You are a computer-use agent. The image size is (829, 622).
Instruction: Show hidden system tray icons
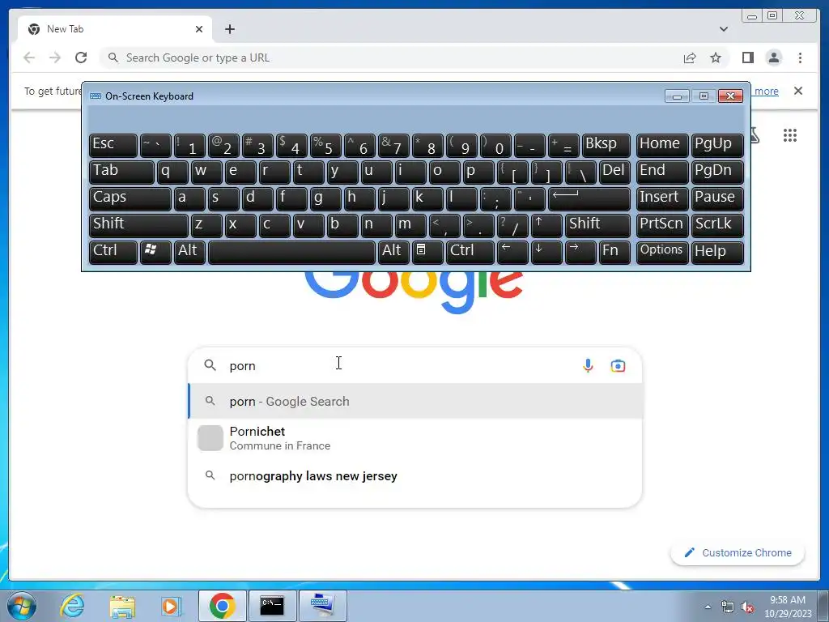tap(708, 607)
